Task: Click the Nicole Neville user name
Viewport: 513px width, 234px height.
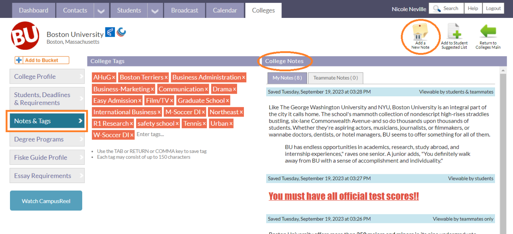Action: (409, 9)
